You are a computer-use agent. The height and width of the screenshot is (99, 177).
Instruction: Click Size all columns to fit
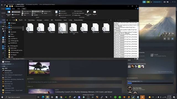click(x=65, y=15)
